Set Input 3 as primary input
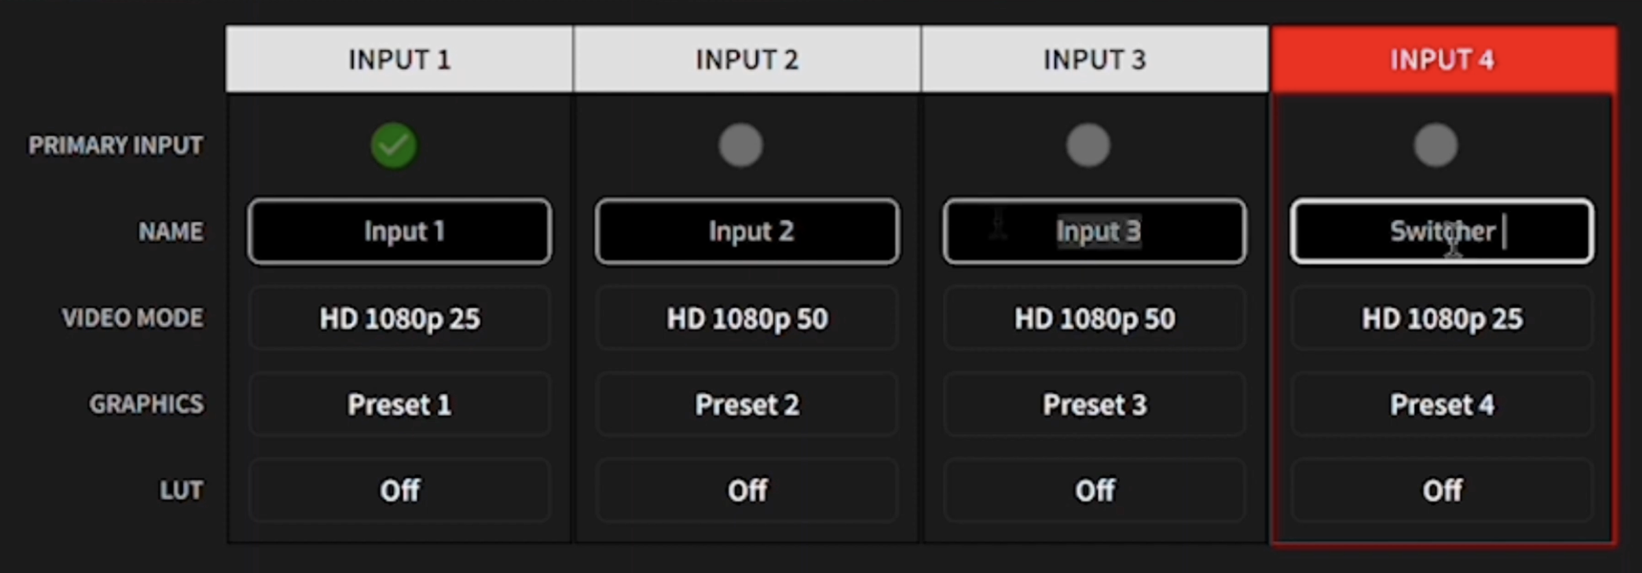1642x573 pixels. coord(1088,145)
